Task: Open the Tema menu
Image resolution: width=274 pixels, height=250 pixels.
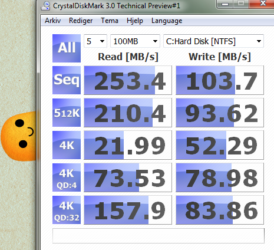Action: [110, 21]
